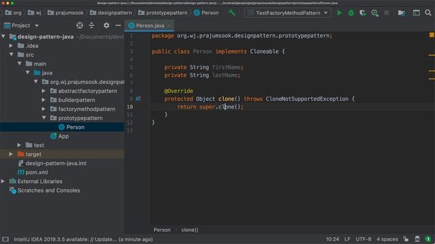Collapse the prototypepattern package
Screen dimensions: 435x244
(x=43, y=118)
